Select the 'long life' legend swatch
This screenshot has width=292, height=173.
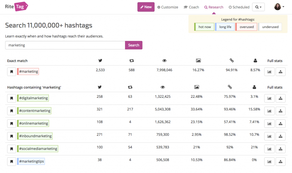click(225, 27)
